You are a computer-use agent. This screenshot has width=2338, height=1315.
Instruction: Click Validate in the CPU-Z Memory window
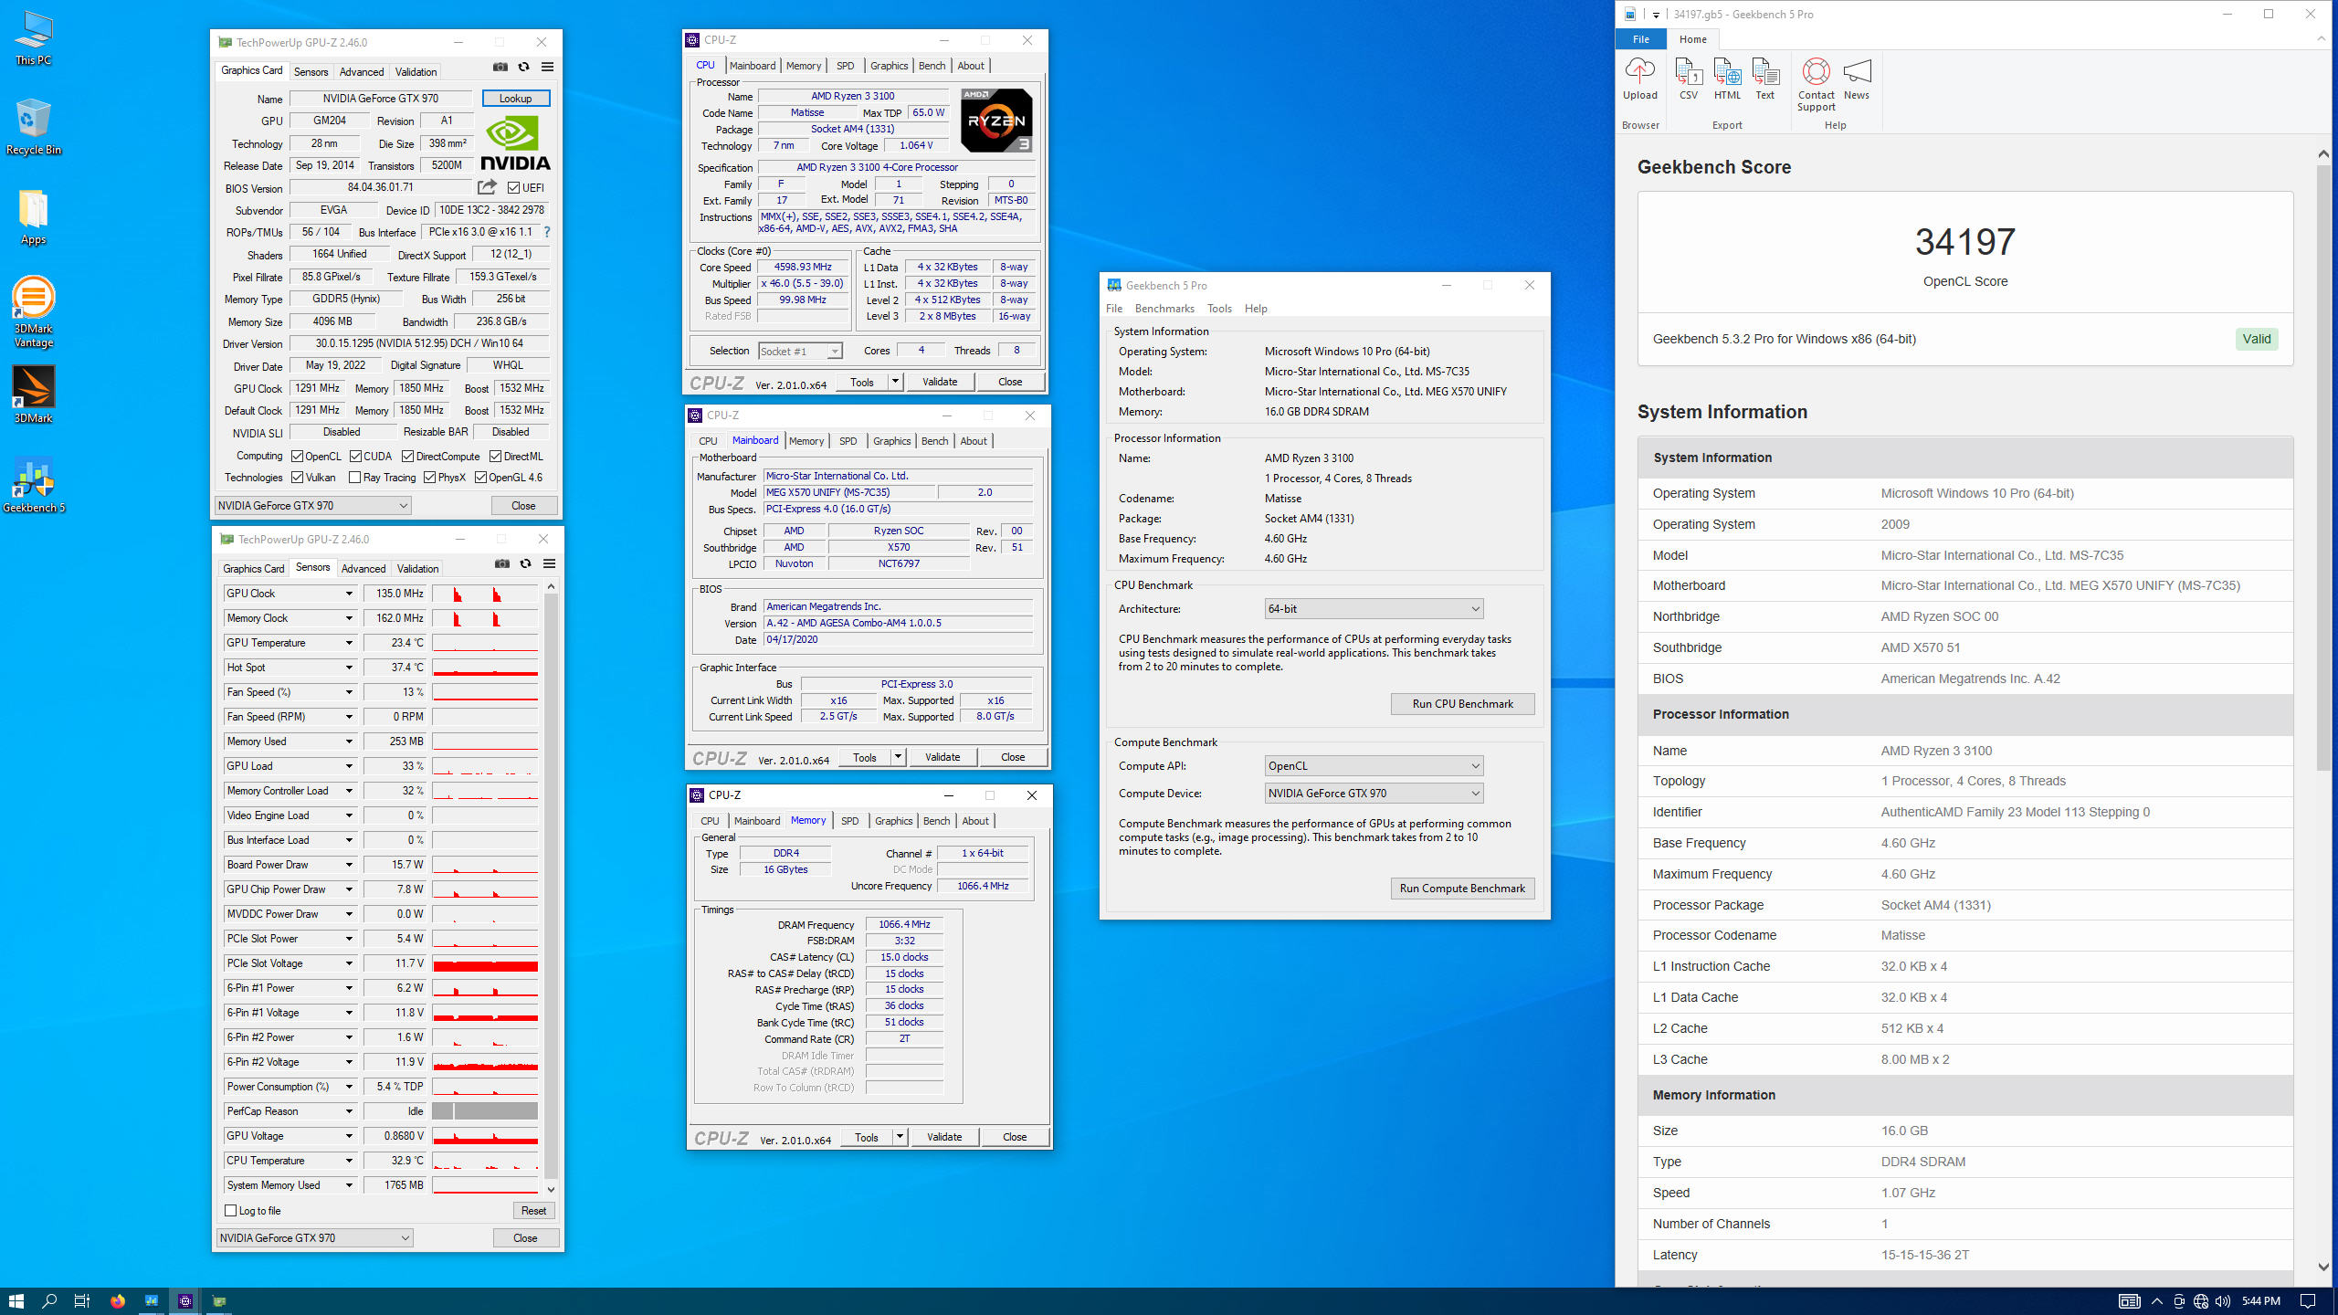944,1137
